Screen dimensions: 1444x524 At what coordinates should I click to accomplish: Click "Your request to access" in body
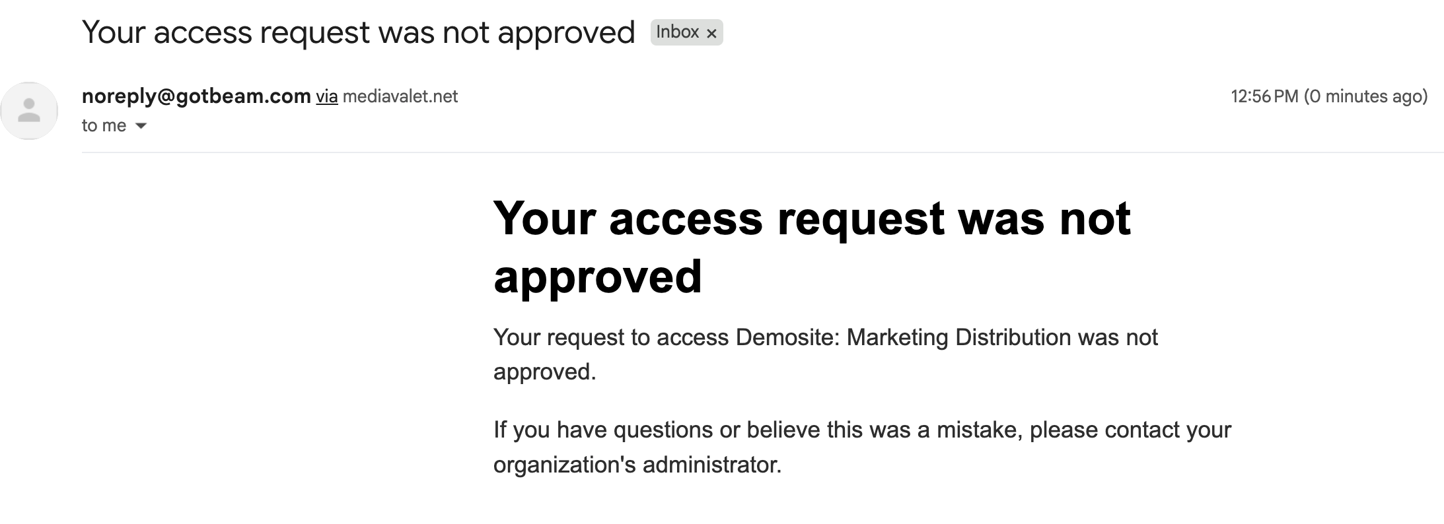[x=611, y=338]
